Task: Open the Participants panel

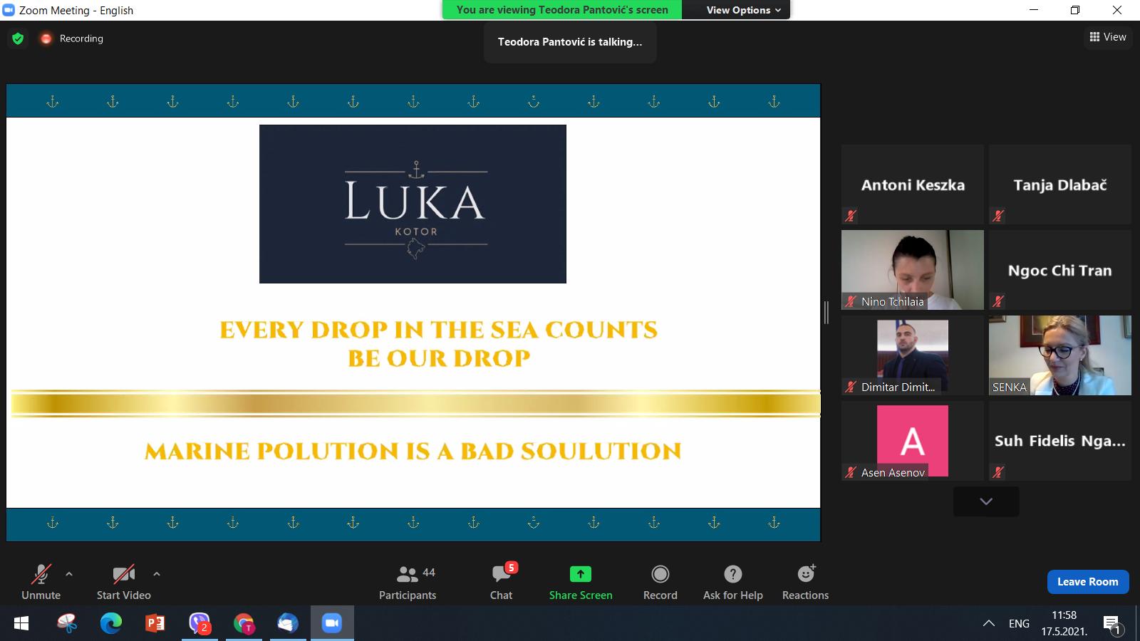Action: (x=408, y=583)
